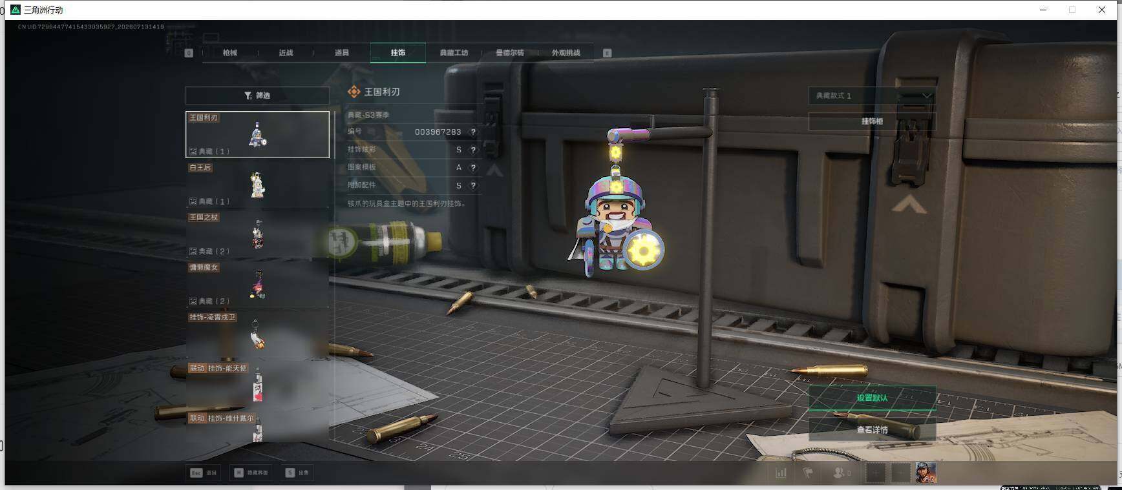Click help icon next to 附加配件
This screenshot has width=1122, height=490.
coord(473,185)
